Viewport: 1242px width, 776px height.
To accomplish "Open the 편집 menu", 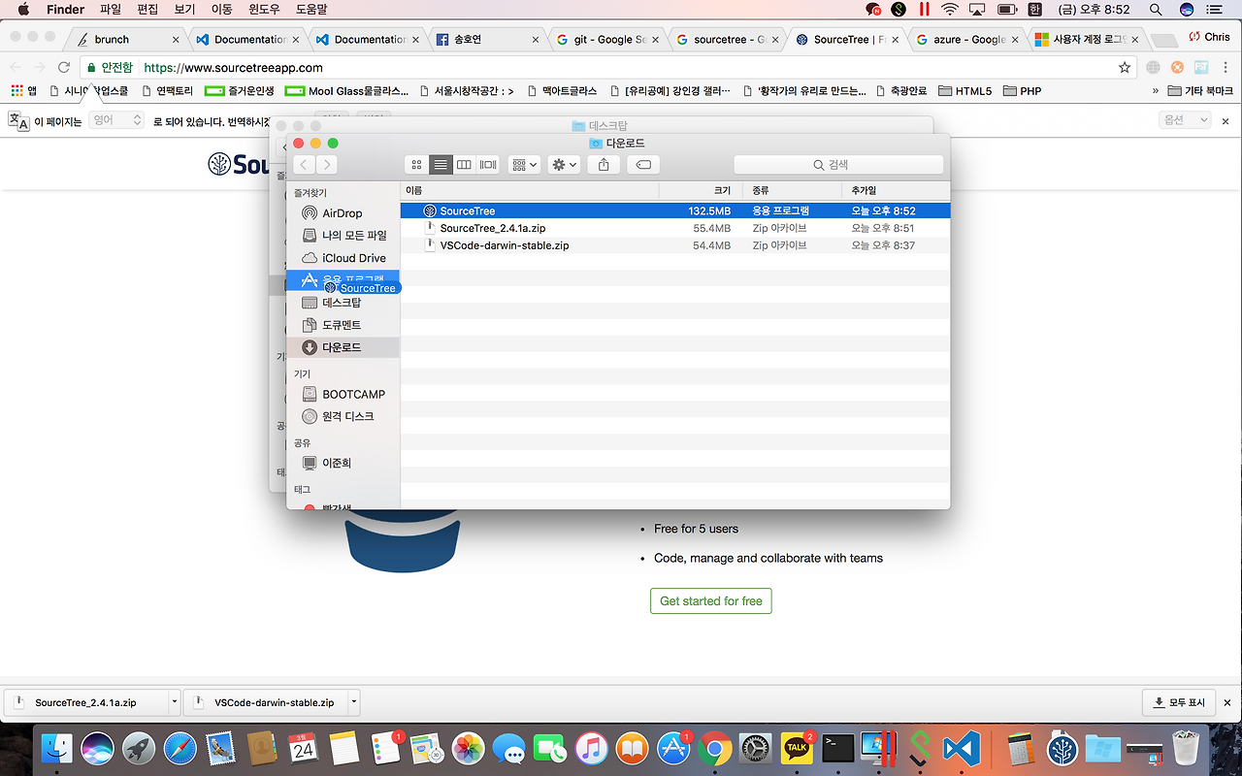I will [147, 10].
